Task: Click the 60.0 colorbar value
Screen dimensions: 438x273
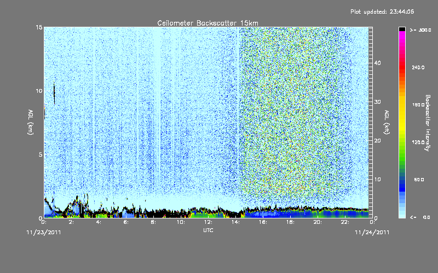Action: (x=419, y=180)
